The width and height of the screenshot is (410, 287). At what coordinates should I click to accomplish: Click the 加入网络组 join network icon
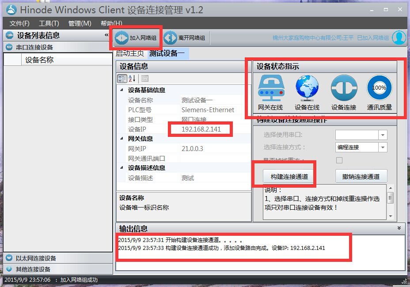tap(121, 38)
